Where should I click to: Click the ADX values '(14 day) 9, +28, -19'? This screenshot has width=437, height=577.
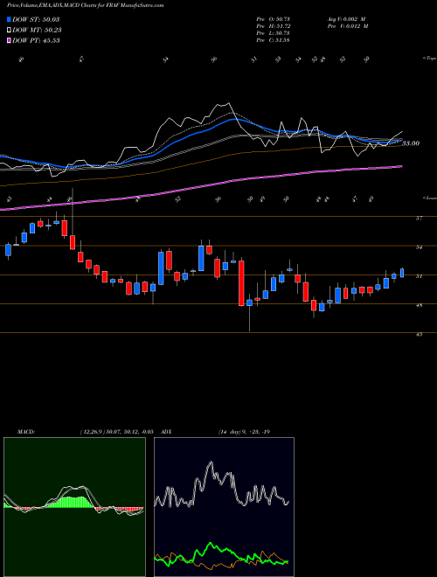tap(244, 432)
